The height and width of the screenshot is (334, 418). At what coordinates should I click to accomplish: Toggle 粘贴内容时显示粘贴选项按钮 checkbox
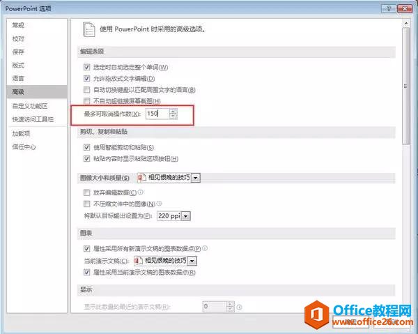point(86,159)
